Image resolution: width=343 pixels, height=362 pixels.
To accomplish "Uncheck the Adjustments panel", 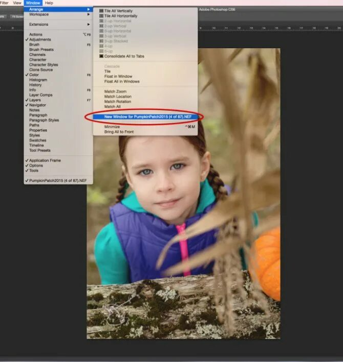I will tap(58, 39).
